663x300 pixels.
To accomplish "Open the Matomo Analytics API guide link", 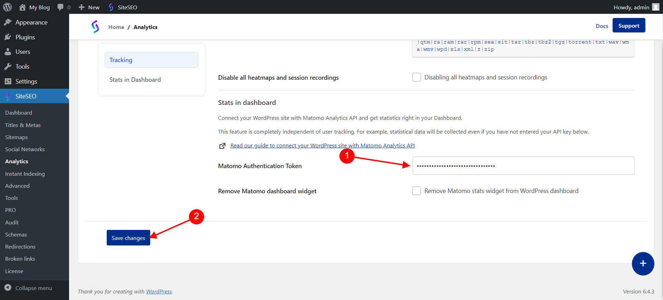I will (323, 146).
